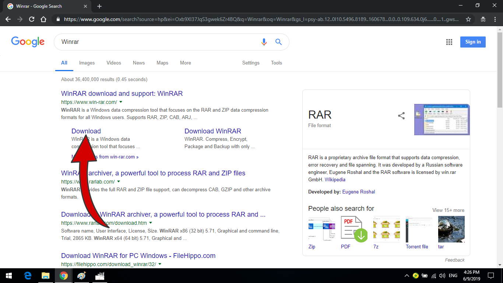
Task: Open the More search menu
Action: [x=186, y=63]
